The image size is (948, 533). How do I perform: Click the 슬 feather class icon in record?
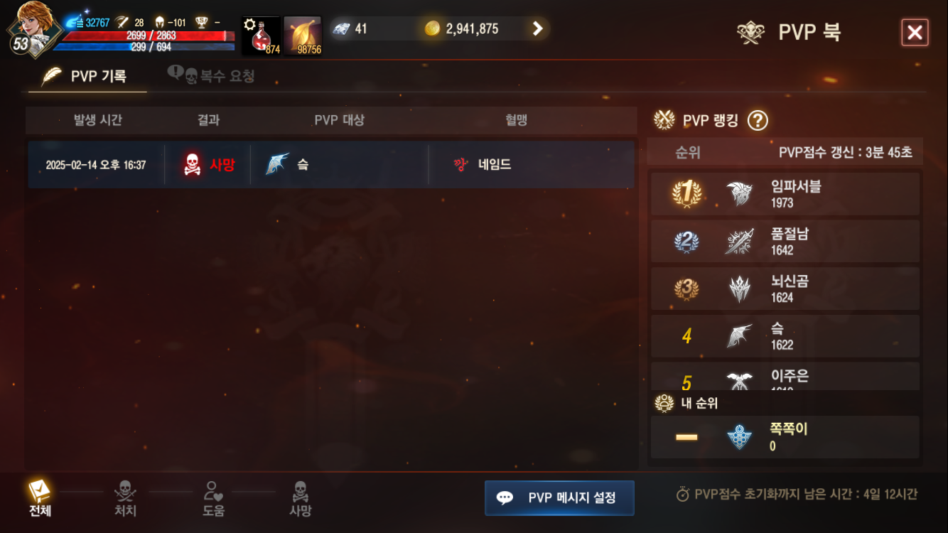click(277, 164)
